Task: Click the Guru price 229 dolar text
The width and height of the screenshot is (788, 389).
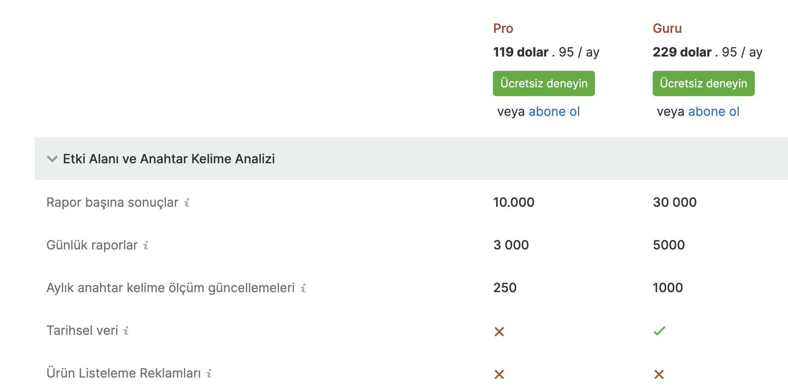Action: click(x=682, y=52)
